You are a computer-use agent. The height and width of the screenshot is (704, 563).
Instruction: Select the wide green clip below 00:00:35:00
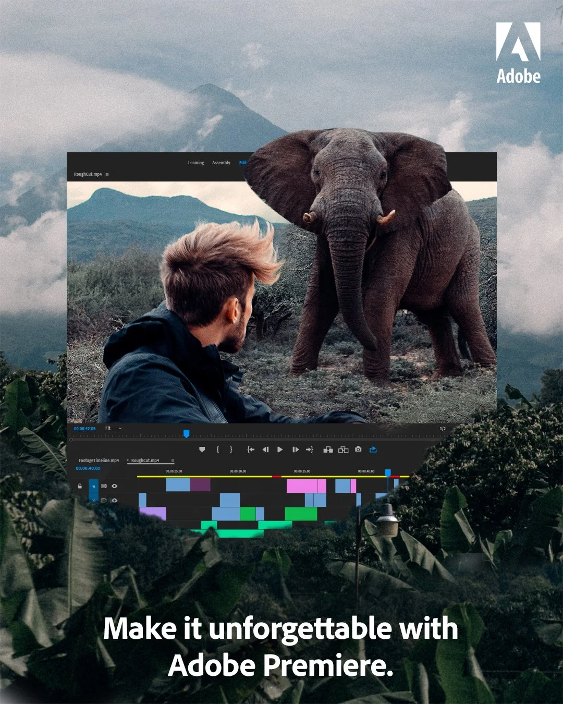(x=301, y=514)
